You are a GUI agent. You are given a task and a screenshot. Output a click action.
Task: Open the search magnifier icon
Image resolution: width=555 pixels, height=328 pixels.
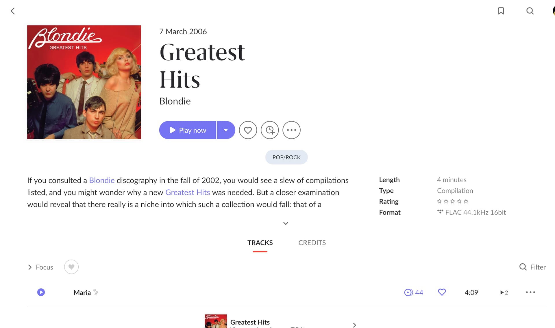coord(530,11)
